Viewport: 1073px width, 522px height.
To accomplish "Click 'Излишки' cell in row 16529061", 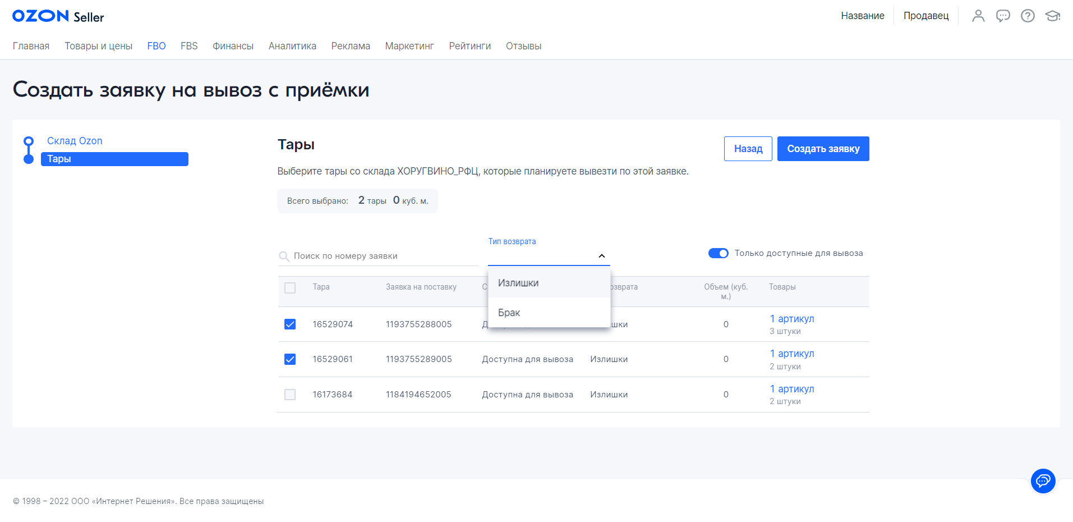I will pyautogui.click(x=609, y=359).
